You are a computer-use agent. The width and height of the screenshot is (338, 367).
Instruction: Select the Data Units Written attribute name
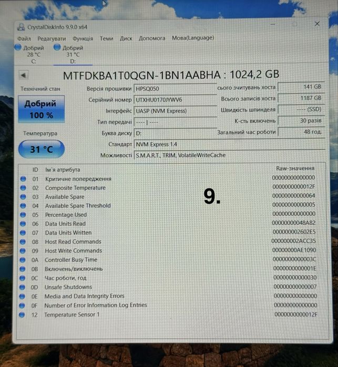[x=68, y=233]
